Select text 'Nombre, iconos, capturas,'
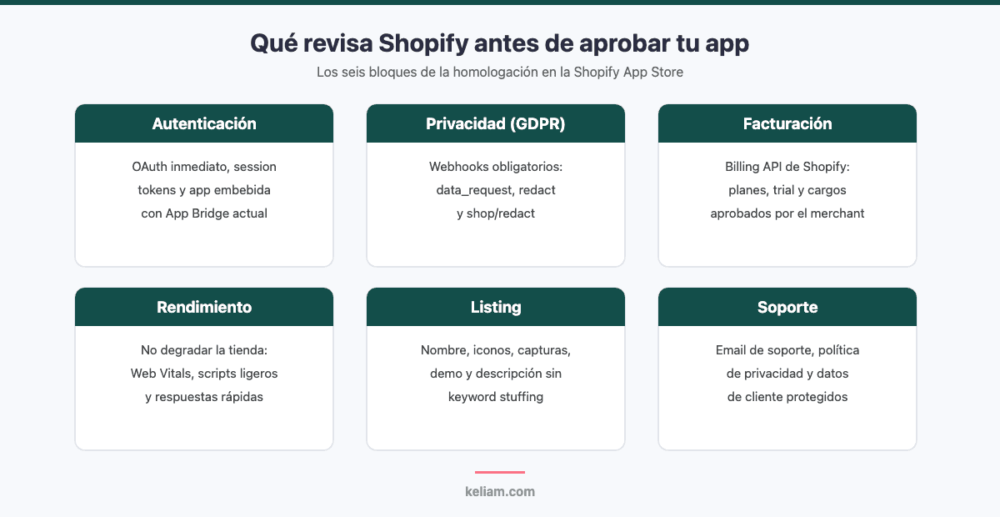This screenshot has width=1000, height=517. (496, 350)
